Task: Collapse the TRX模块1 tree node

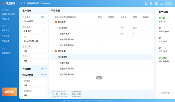Action: coord(52,22)
